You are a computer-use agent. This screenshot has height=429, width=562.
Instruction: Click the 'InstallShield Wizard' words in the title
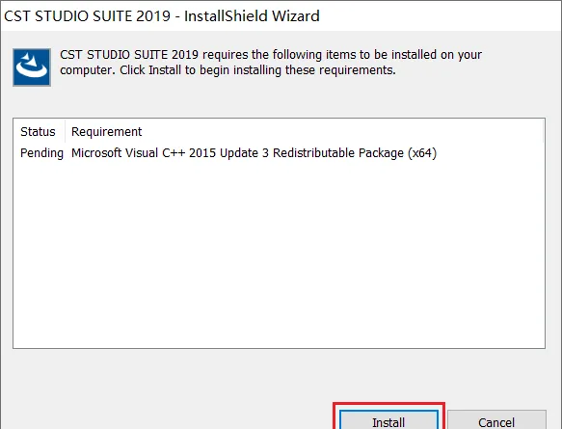252,16
